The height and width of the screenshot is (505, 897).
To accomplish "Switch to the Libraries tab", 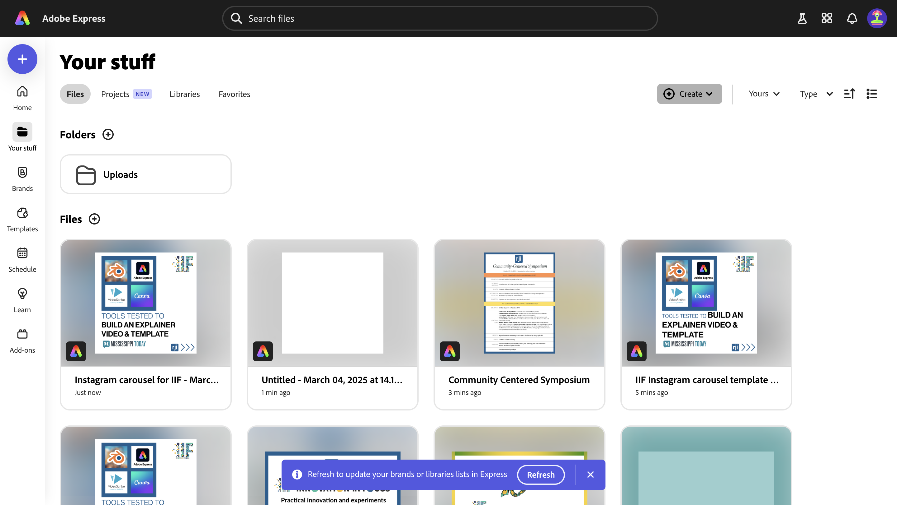I will click(x=184, y=94).
